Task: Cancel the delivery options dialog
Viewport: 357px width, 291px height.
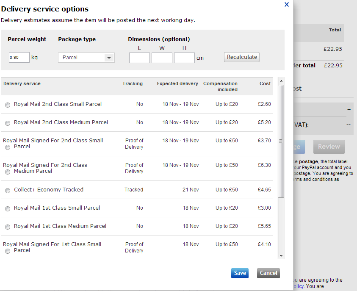Action: click(268, 273)
